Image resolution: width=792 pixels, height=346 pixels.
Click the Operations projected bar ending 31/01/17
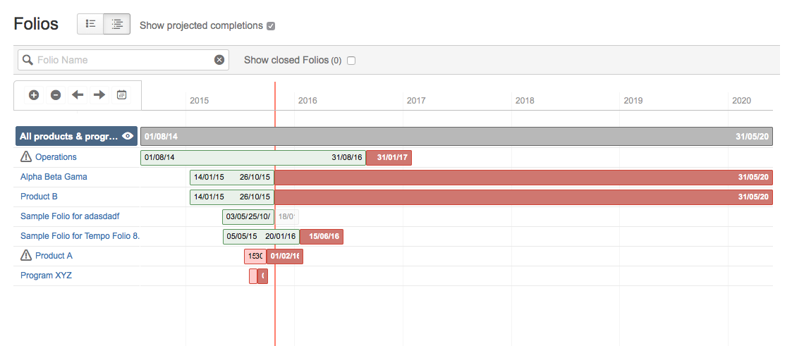[389, 157]
